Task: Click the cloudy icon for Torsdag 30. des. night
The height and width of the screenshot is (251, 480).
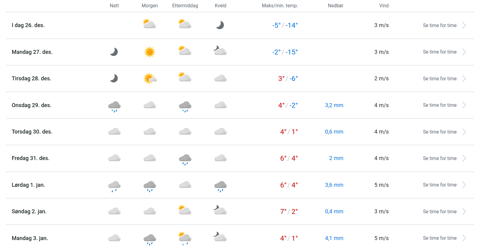Action: point(114,132)
